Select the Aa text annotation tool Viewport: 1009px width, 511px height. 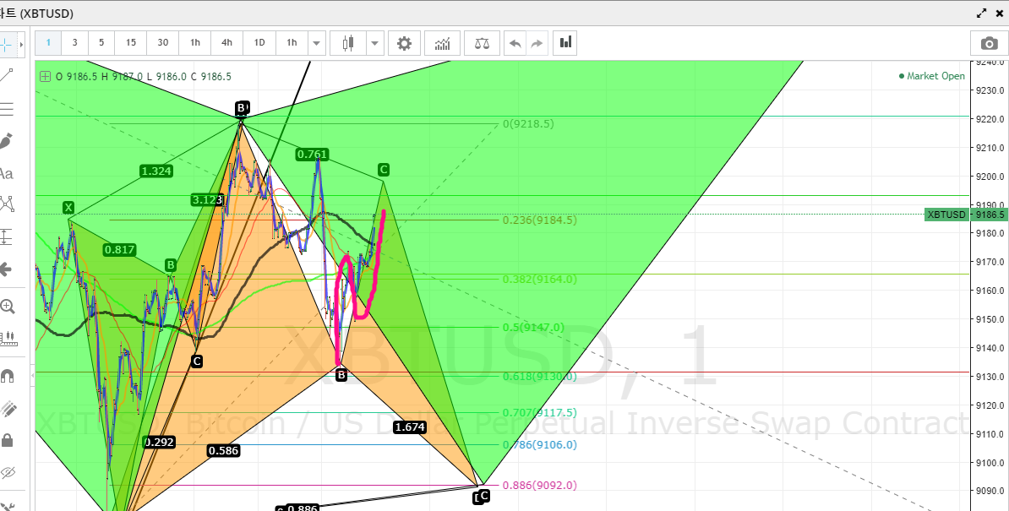tap(7, 173)
